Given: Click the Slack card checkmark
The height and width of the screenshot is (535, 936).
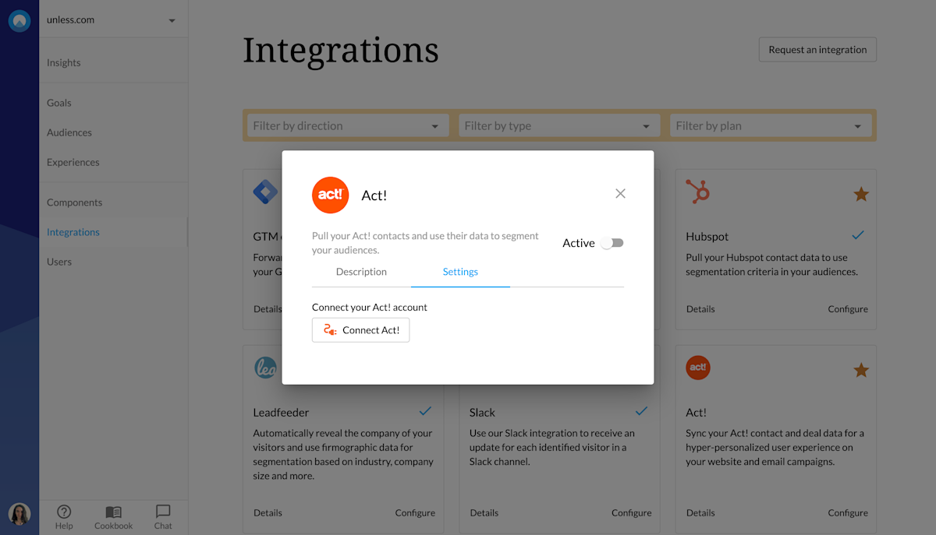Looking at the screenshot, I should pyautogui.click(x=641, y=410).
